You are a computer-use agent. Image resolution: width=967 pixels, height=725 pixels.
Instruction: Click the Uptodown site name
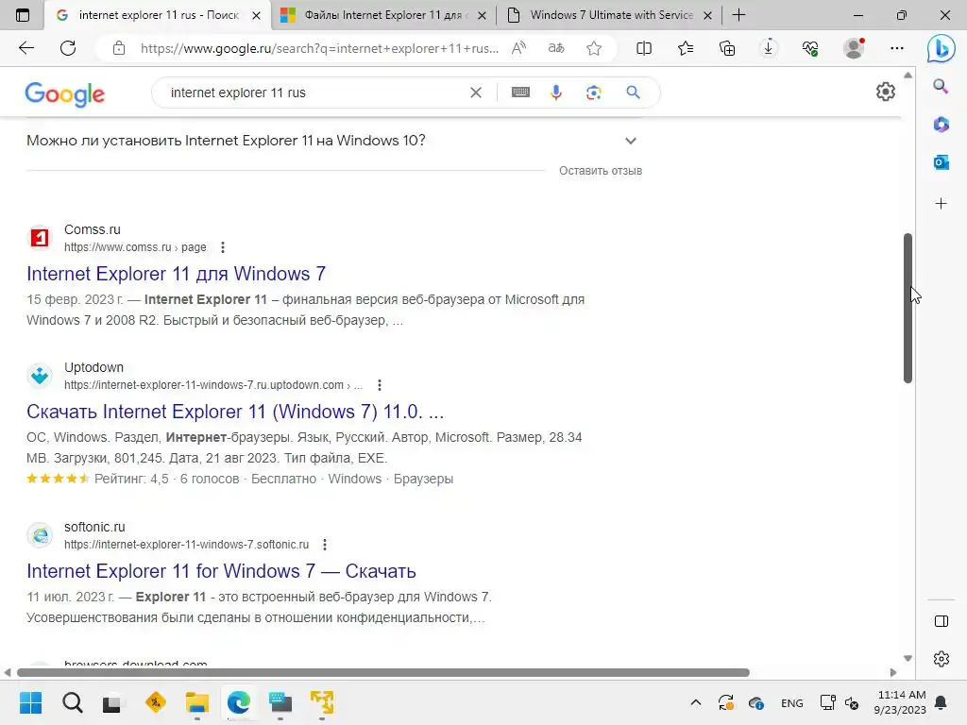click(93, 367)
